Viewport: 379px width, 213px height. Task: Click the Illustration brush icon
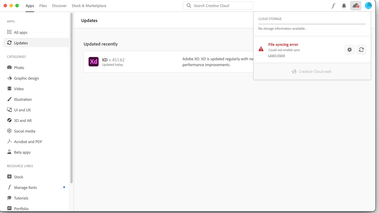click(9, 99)
